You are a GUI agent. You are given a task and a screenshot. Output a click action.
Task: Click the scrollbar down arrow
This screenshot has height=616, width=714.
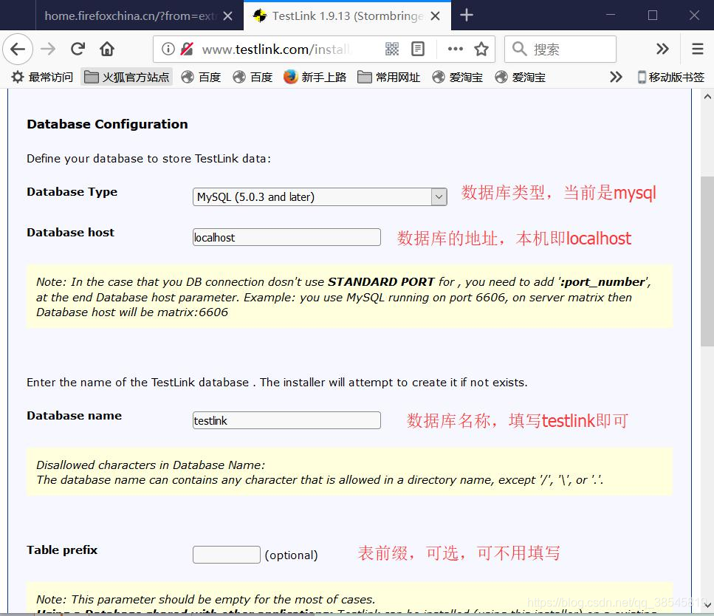pyautogui.click(x=707, y=606)
